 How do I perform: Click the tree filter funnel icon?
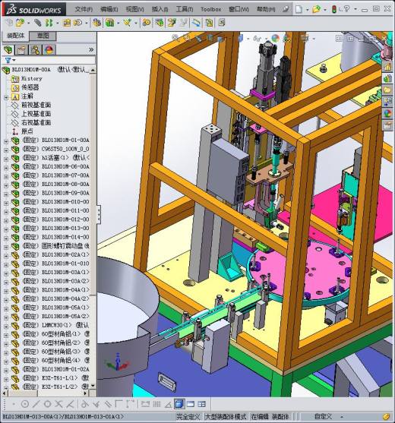pyautogui.click(x=8, y=60)
